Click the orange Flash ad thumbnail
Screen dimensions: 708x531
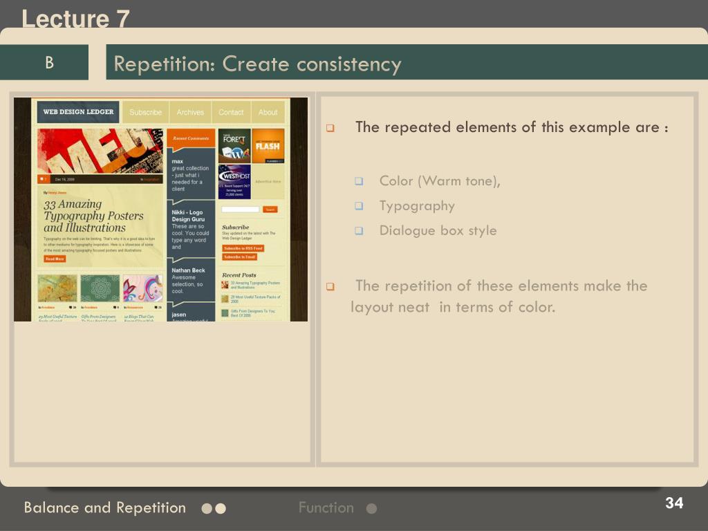pyautogui.click(x=268, y=146)
